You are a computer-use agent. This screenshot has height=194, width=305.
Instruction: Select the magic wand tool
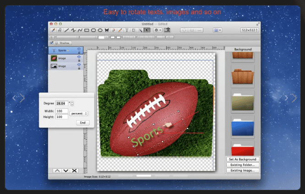pos(140,30)
